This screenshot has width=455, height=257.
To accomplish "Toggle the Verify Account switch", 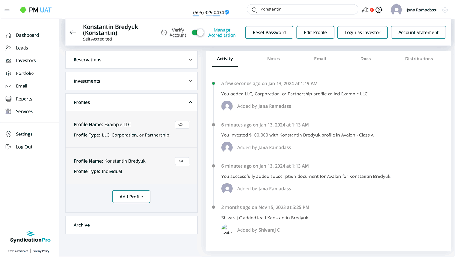I will pyautogui.click(x=198, y=33).
